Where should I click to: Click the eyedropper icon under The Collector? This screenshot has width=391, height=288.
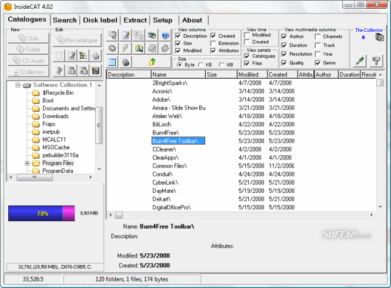pos(360,61)
